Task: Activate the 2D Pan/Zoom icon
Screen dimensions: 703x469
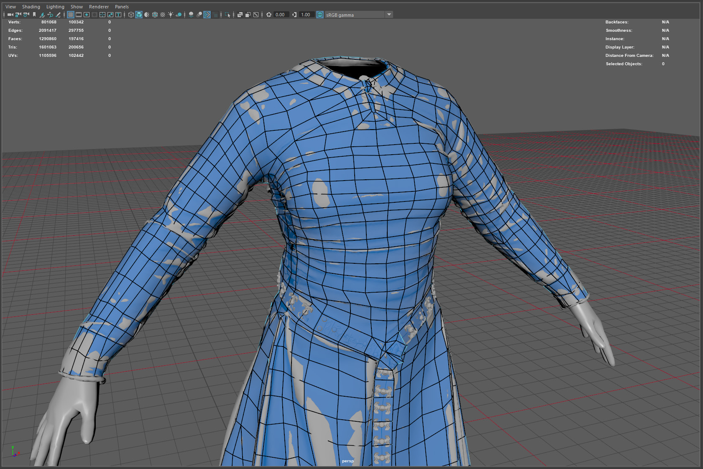Action: pos(50,15)
